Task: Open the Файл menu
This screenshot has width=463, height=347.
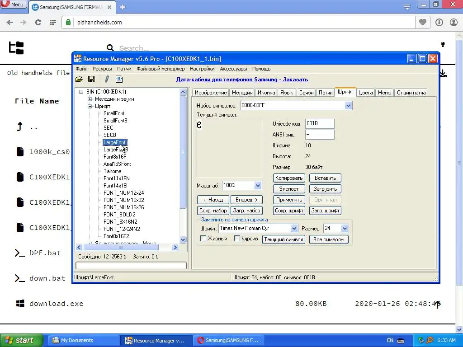Action: (81, 69)
